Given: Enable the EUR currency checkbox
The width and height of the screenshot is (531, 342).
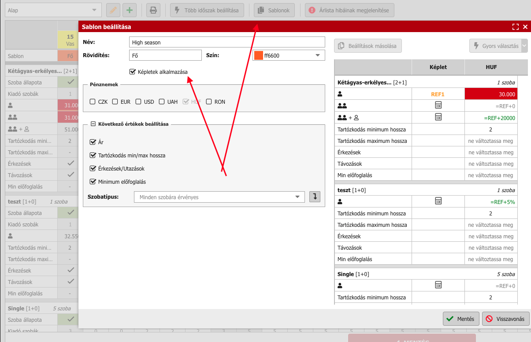Looking at the screenshot, I should click(115, 102).
